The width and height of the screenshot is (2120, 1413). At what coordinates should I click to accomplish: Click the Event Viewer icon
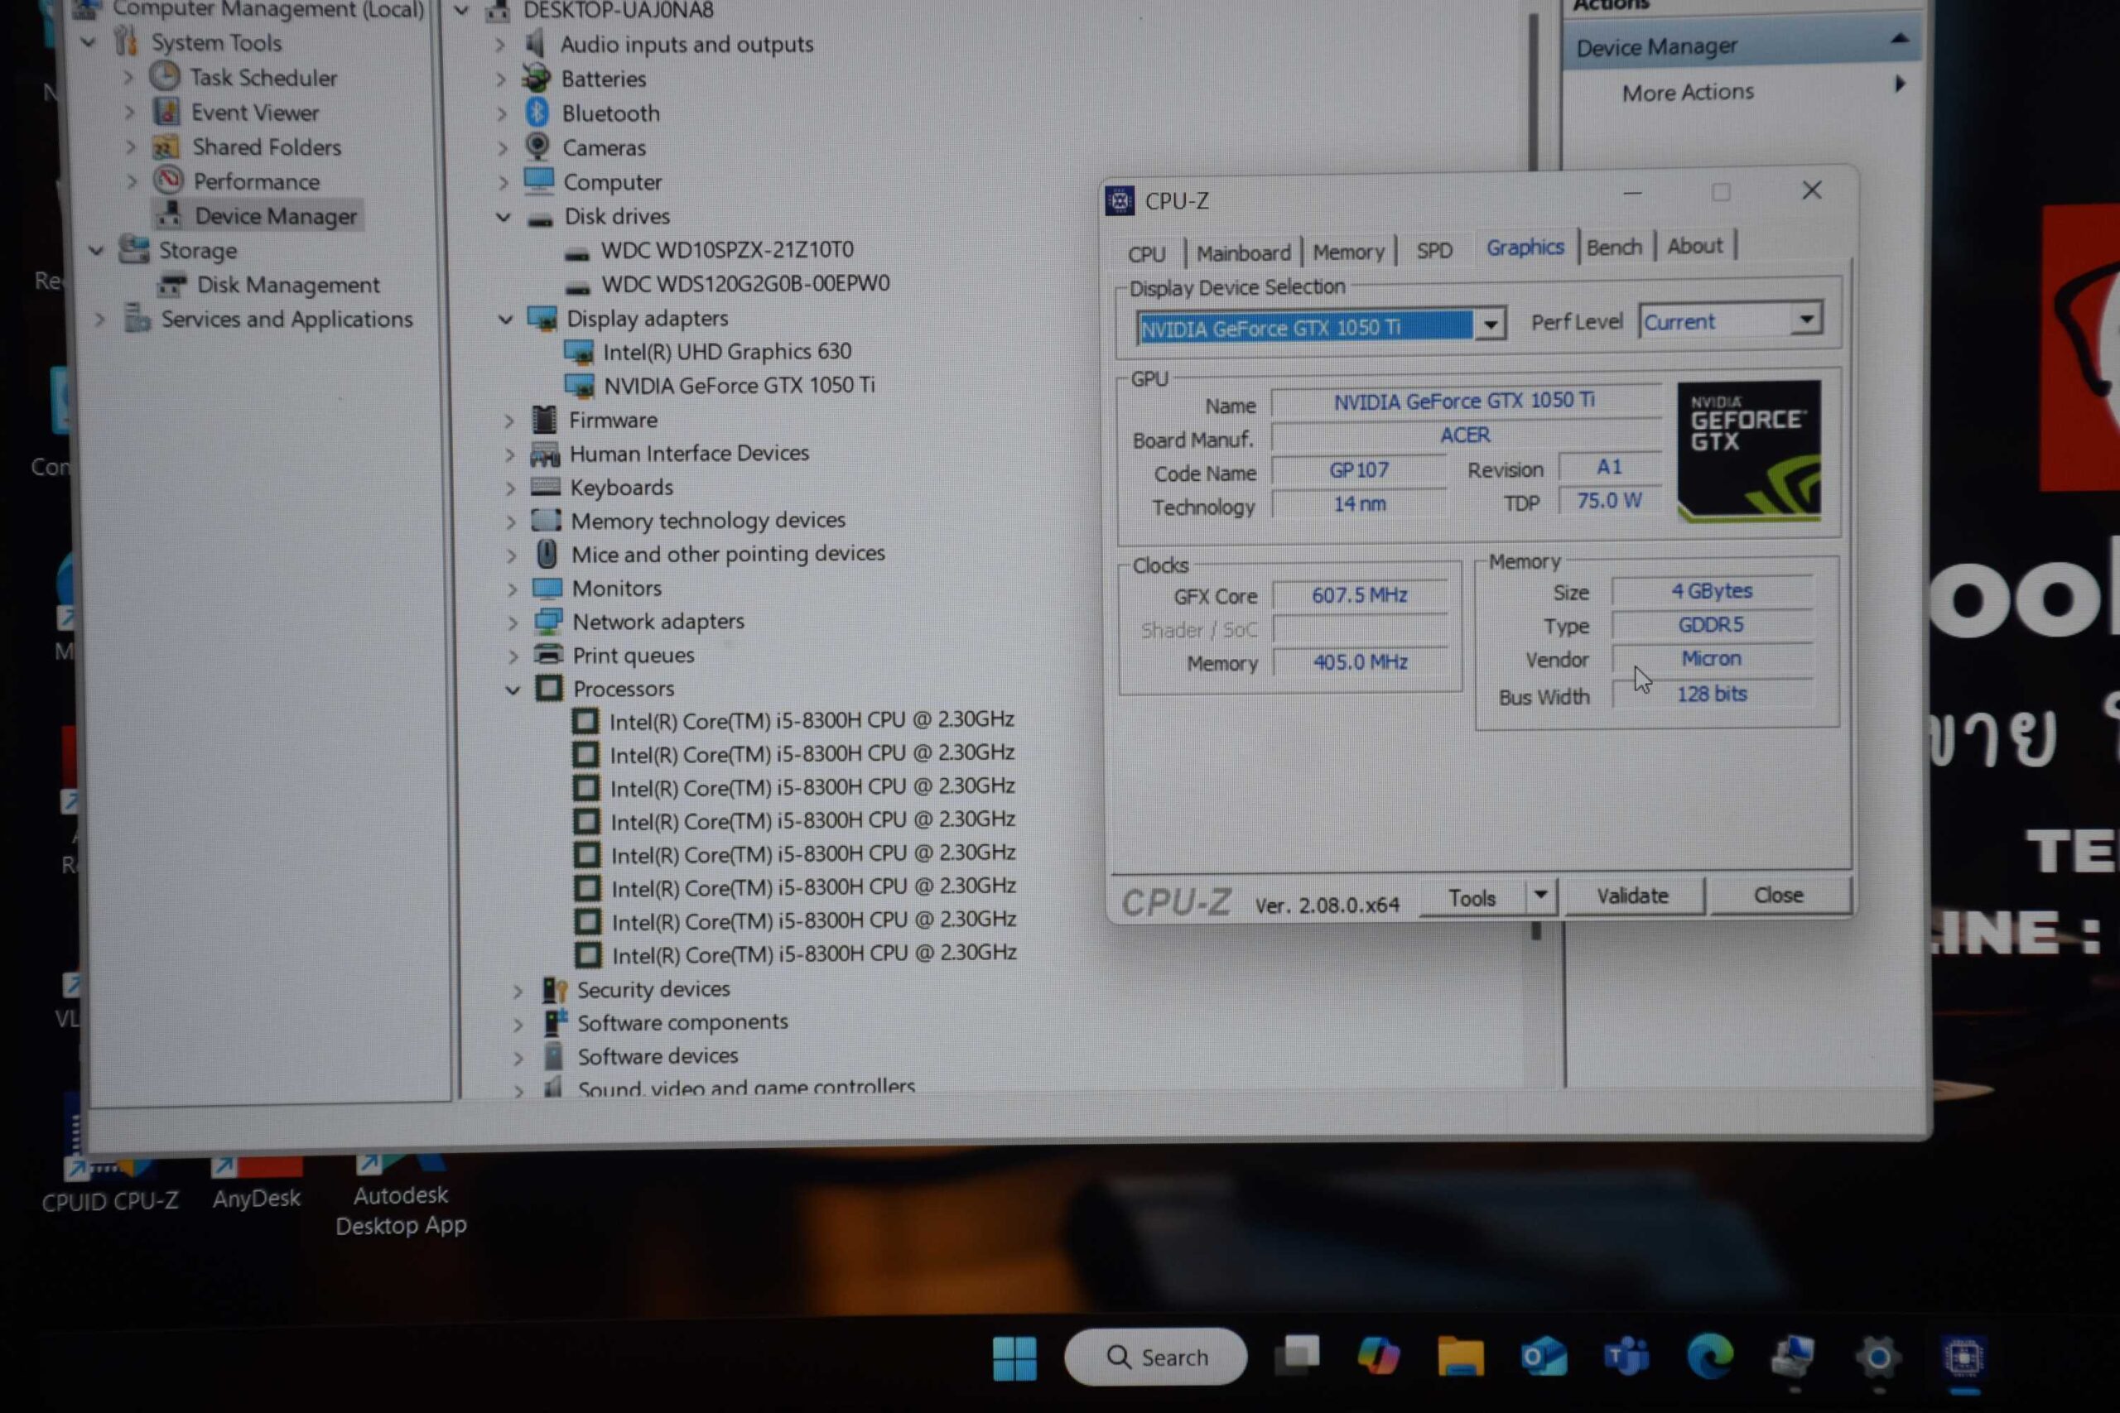click(166, 111)
